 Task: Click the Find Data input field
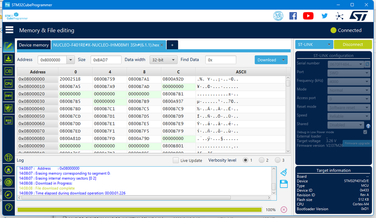pos(221,60)
